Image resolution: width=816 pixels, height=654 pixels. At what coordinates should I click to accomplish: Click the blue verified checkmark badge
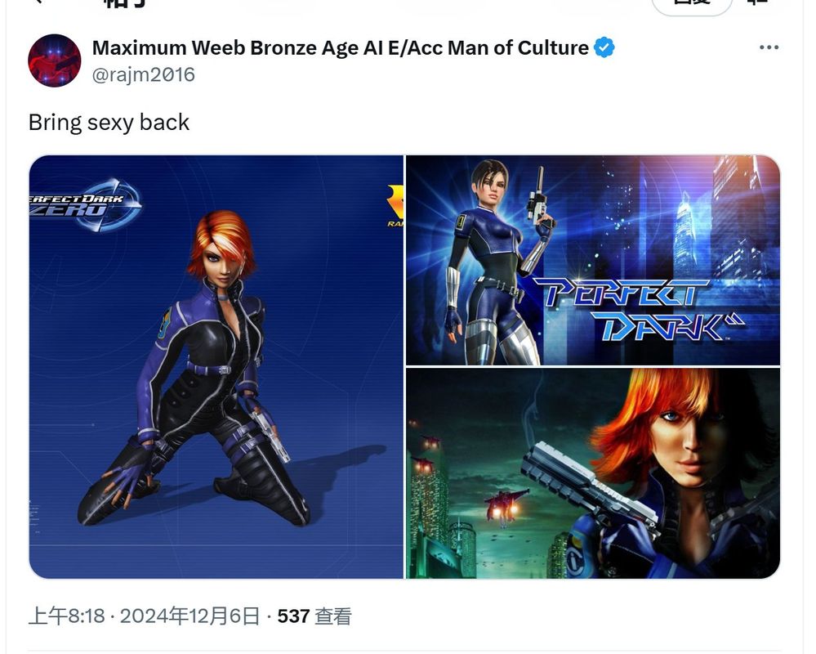pyautogui.click(x=604, y=47)
